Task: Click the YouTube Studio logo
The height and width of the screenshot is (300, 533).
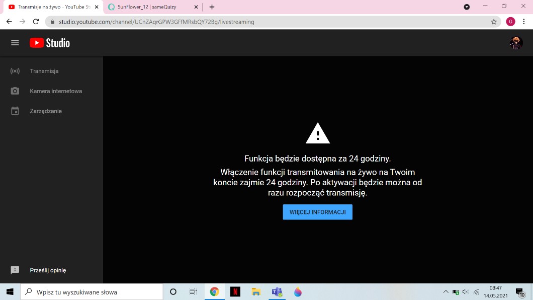Action: click(x=50, y=43)
